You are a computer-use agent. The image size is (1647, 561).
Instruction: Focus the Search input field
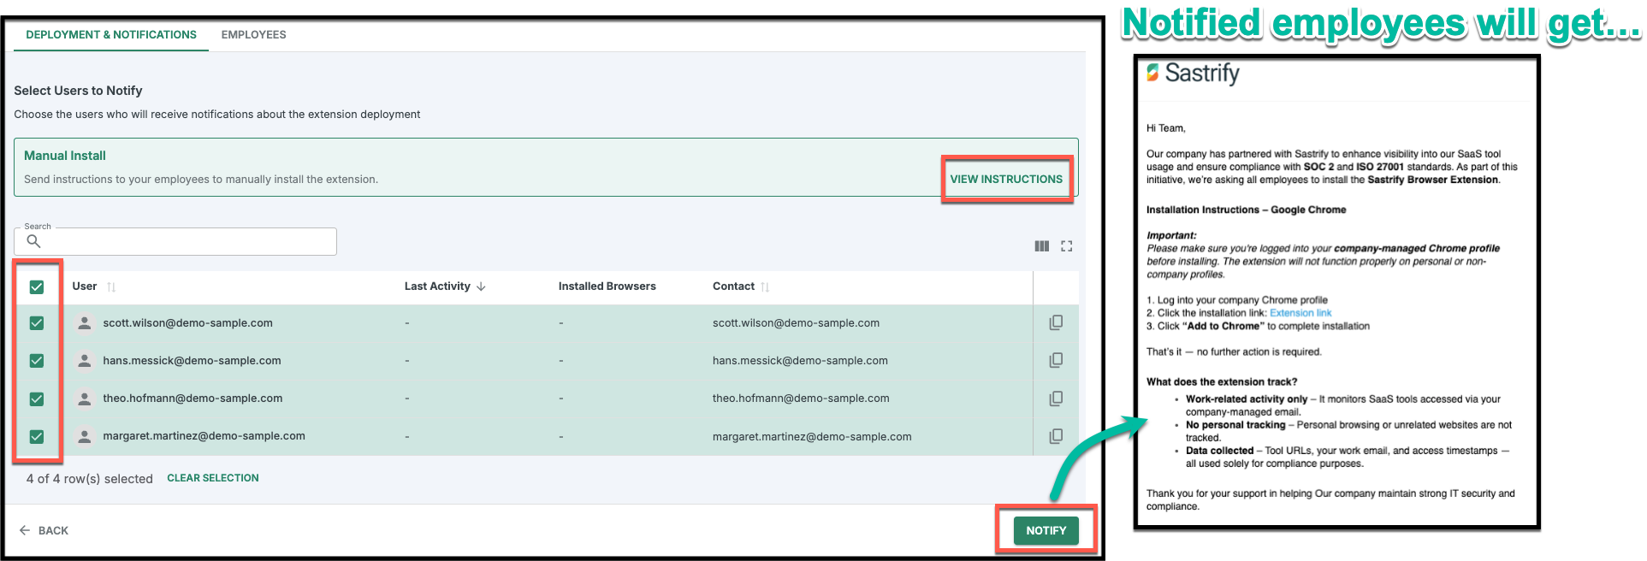175,241
